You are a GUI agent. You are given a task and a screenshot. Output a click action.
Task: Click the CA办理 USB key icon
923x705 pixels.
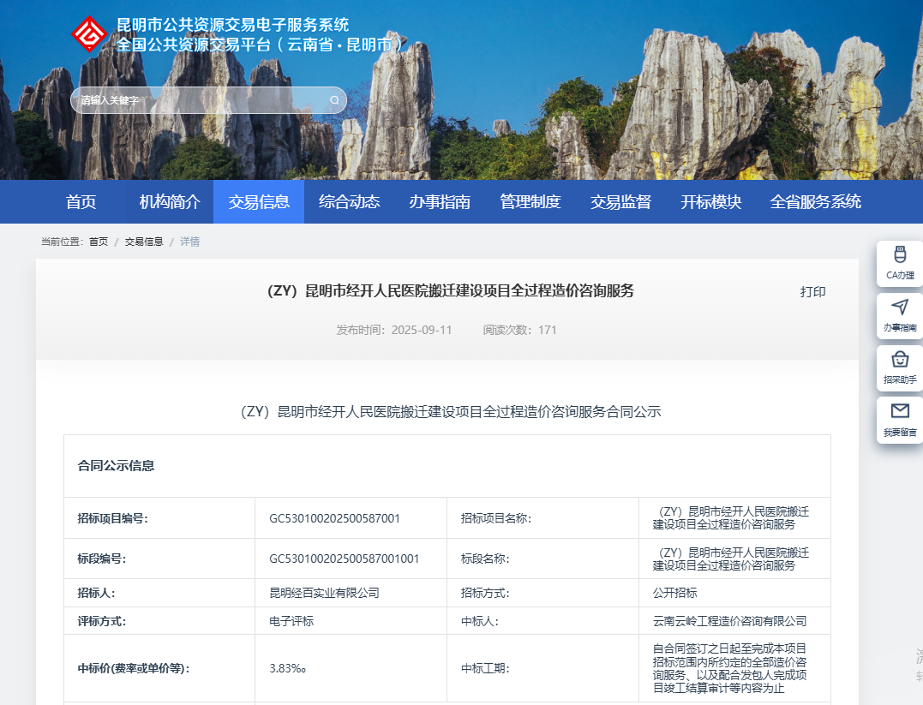899,255
